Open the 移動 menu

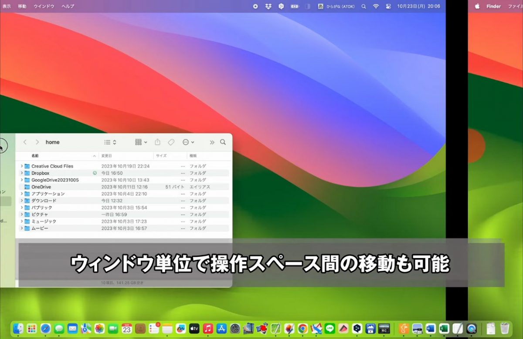(22, 7)
